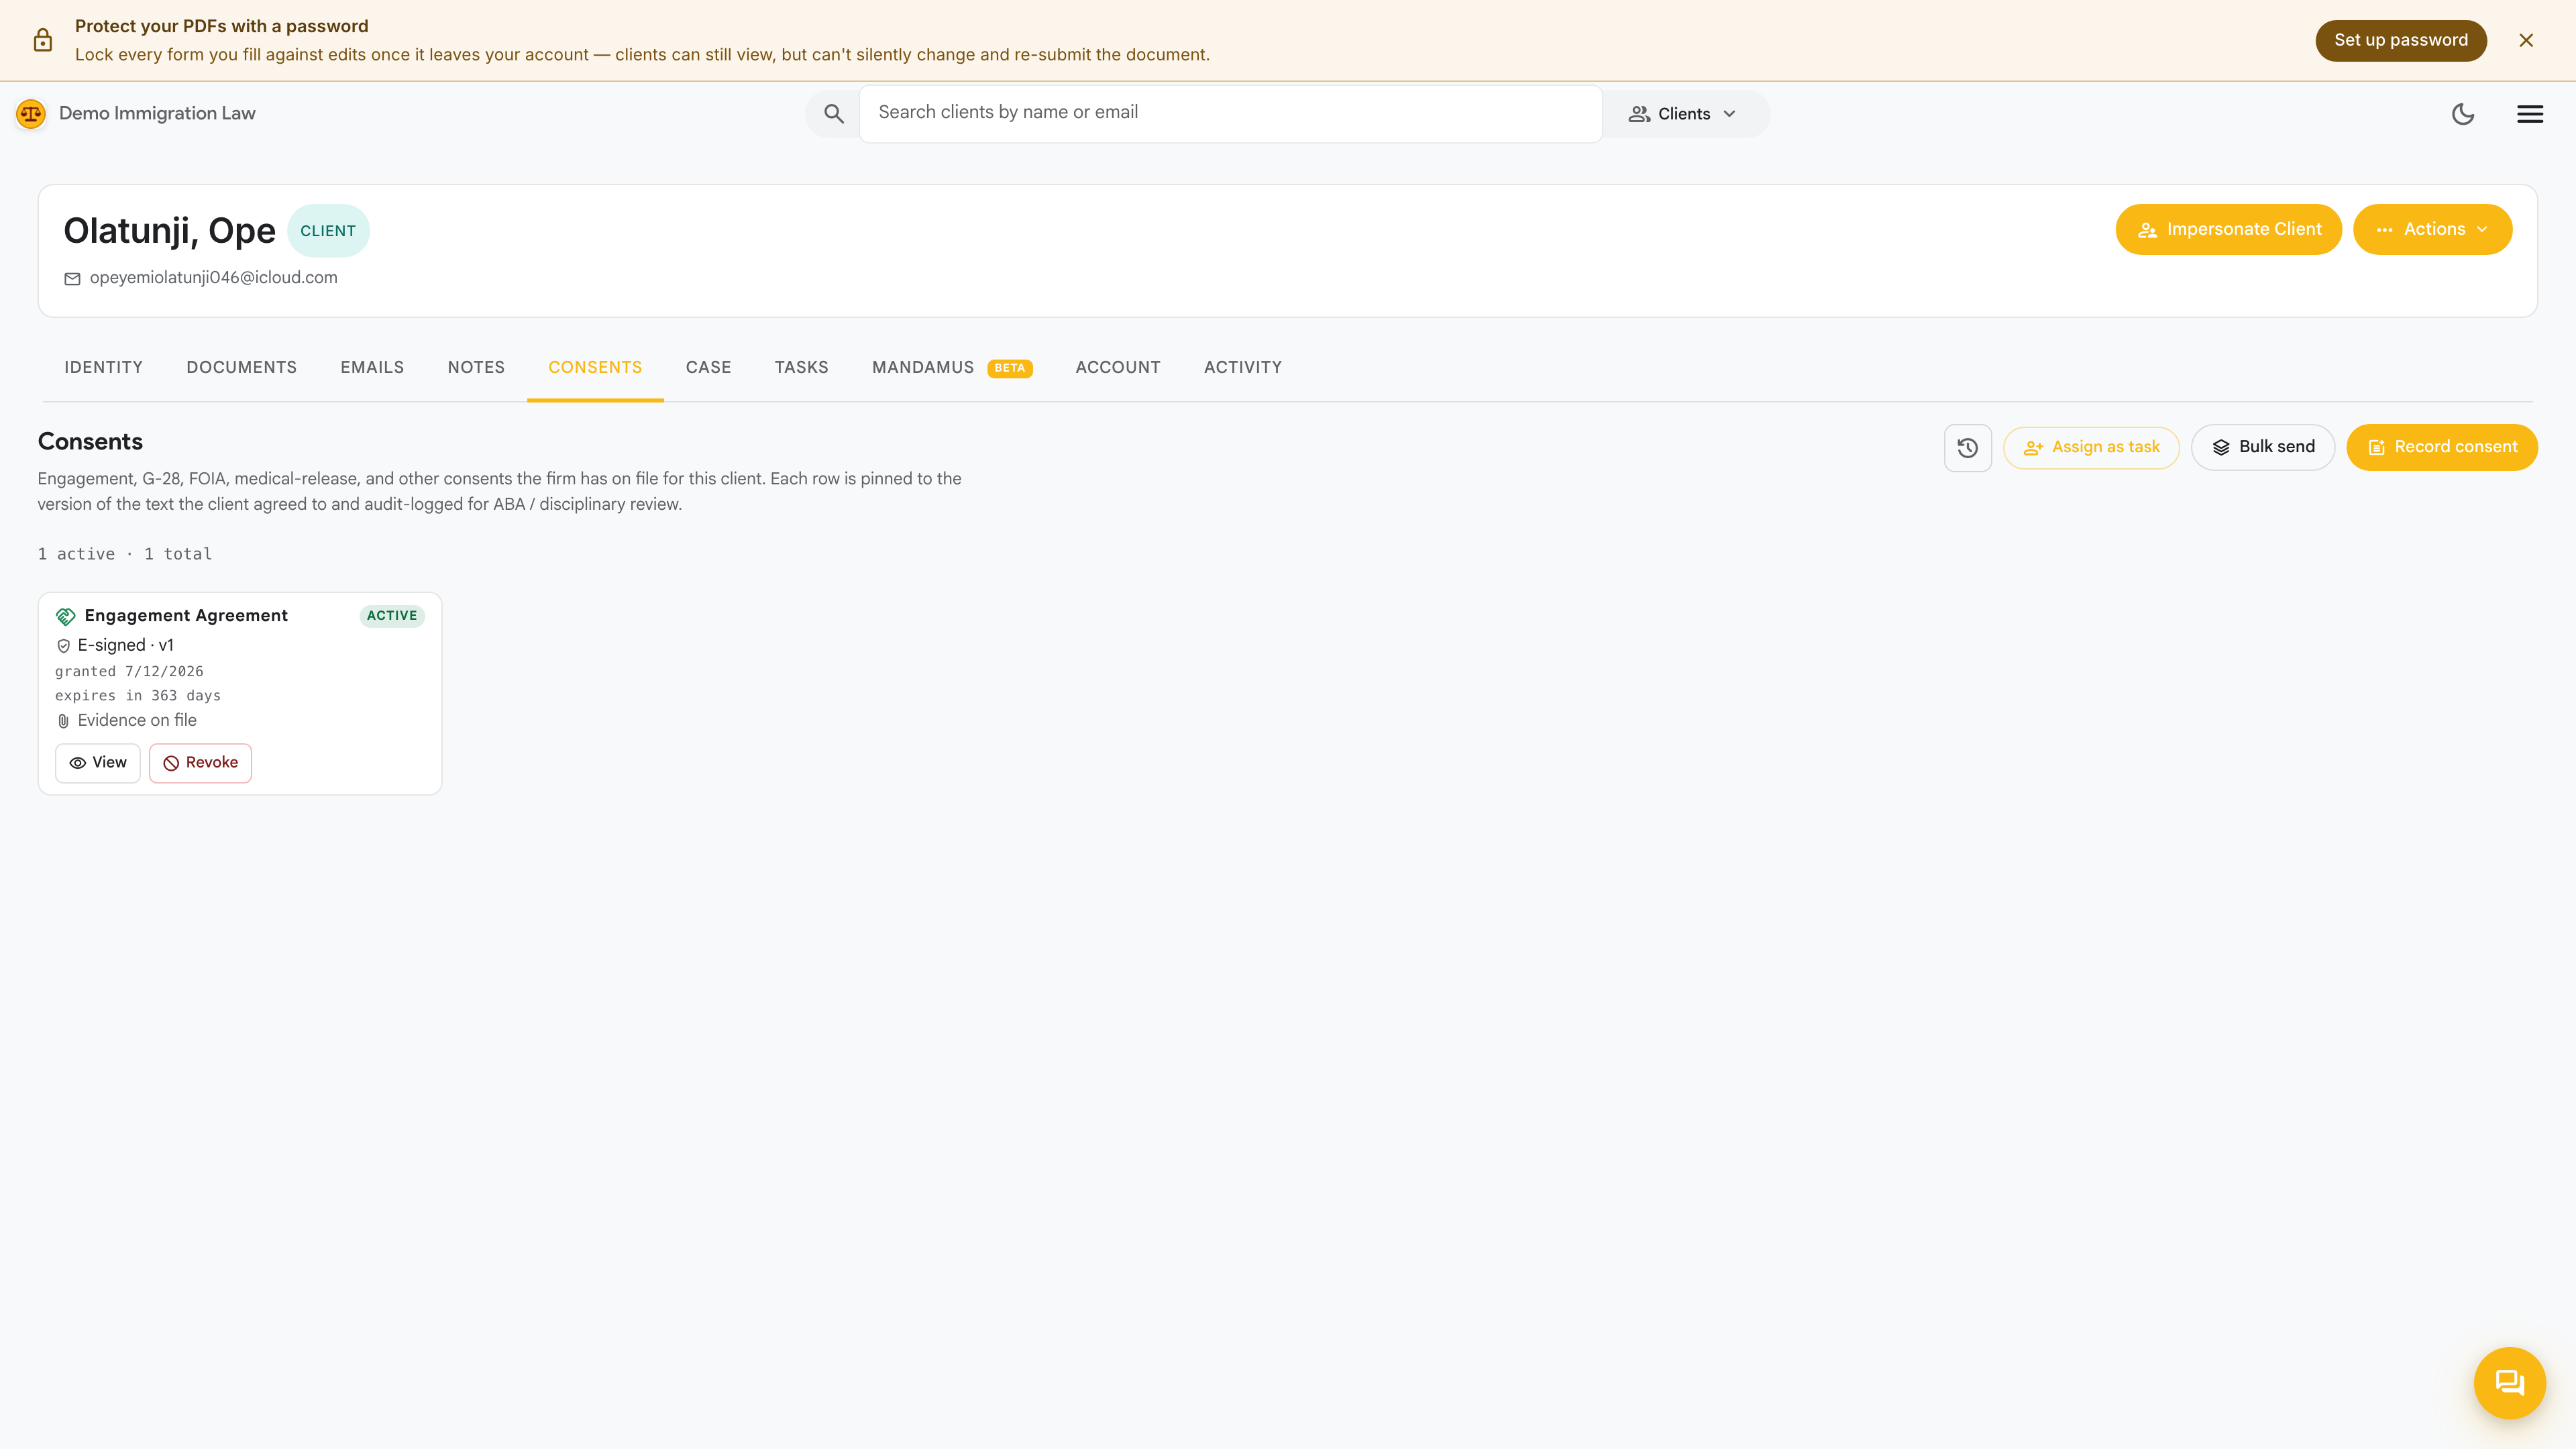Open the hamburger main menu
Image resolution: width=2576 pixels, height=1449 pixels.
coord(2530,114)
